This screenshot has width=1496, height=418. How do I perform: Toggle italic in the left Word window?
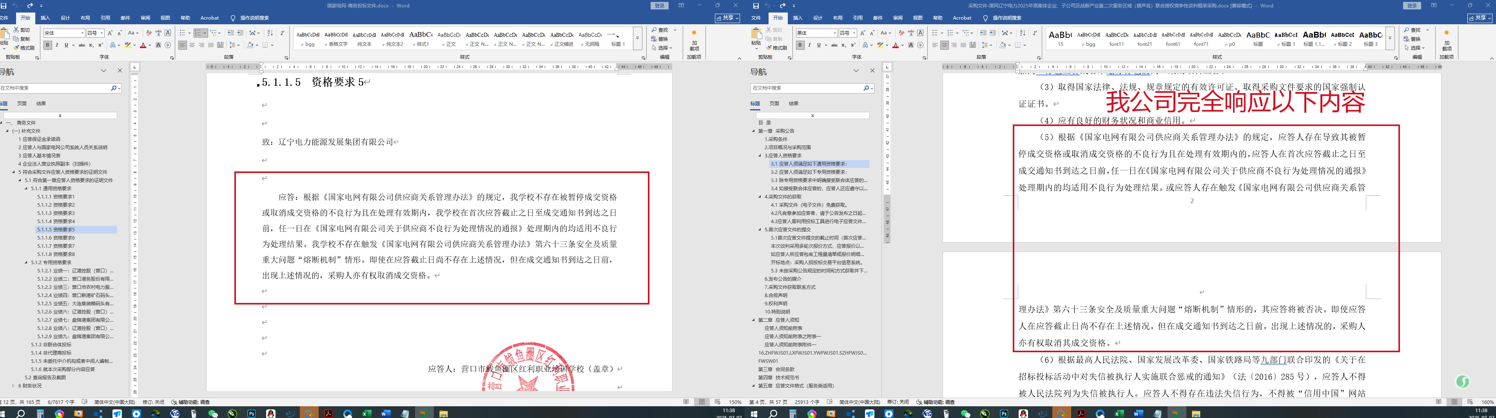57,45
